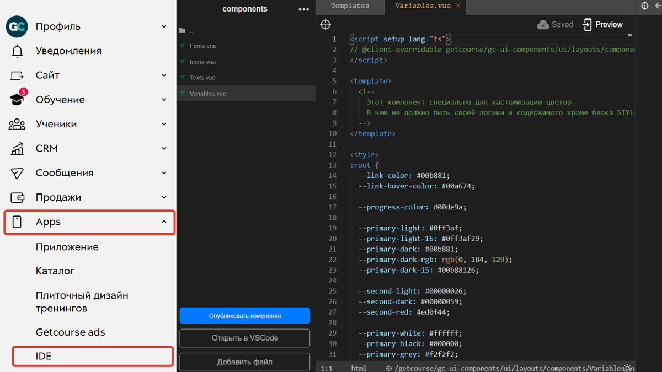The width and height of the screenshot is (662, 372).
Task: Open Профиль in the sidebar
Action: coord(58,26)
